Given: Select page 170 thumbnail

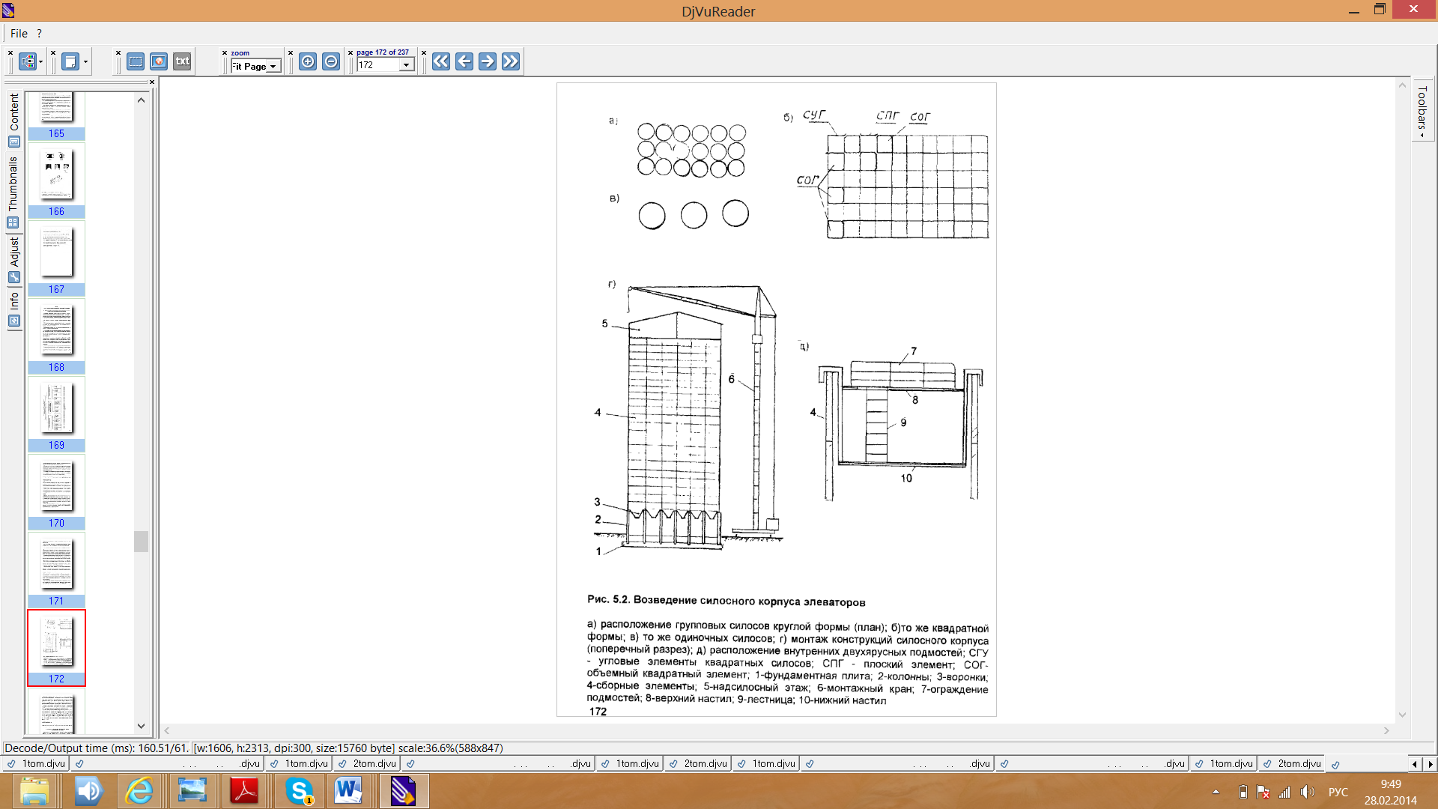Looking at the screenshot, I should [x=56, y=493].
